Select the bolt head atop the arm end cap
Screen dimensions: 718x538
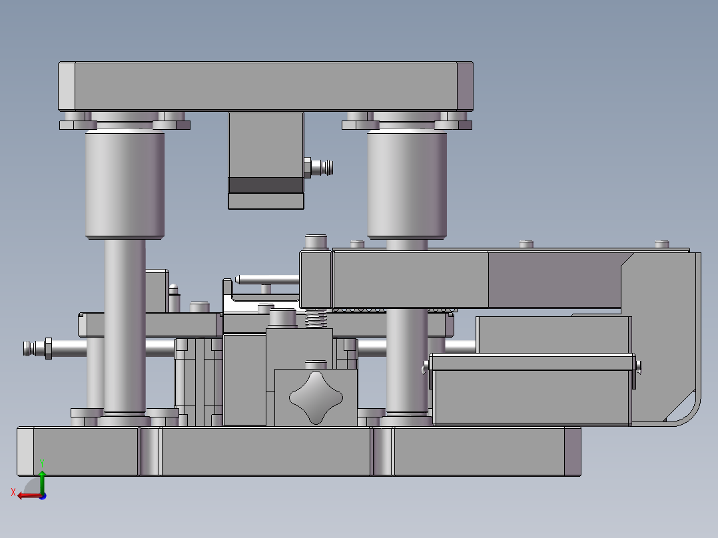pos(316,241)
